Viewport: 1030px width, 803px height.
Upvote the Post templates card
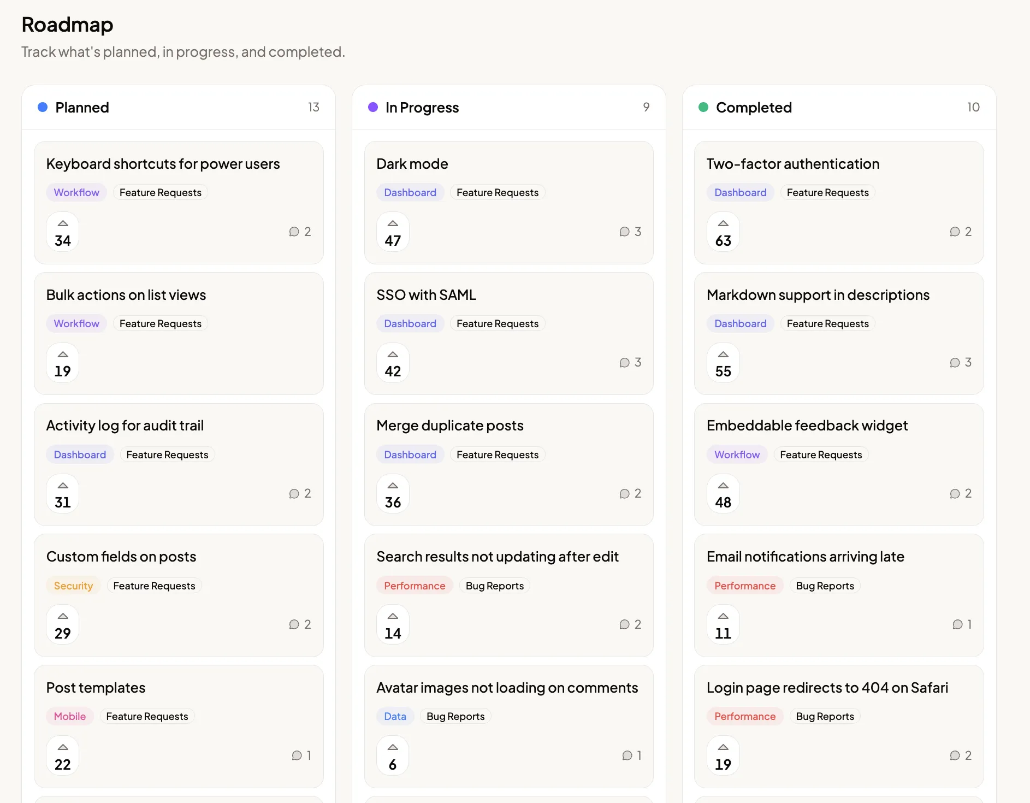[x=63, y=755]
